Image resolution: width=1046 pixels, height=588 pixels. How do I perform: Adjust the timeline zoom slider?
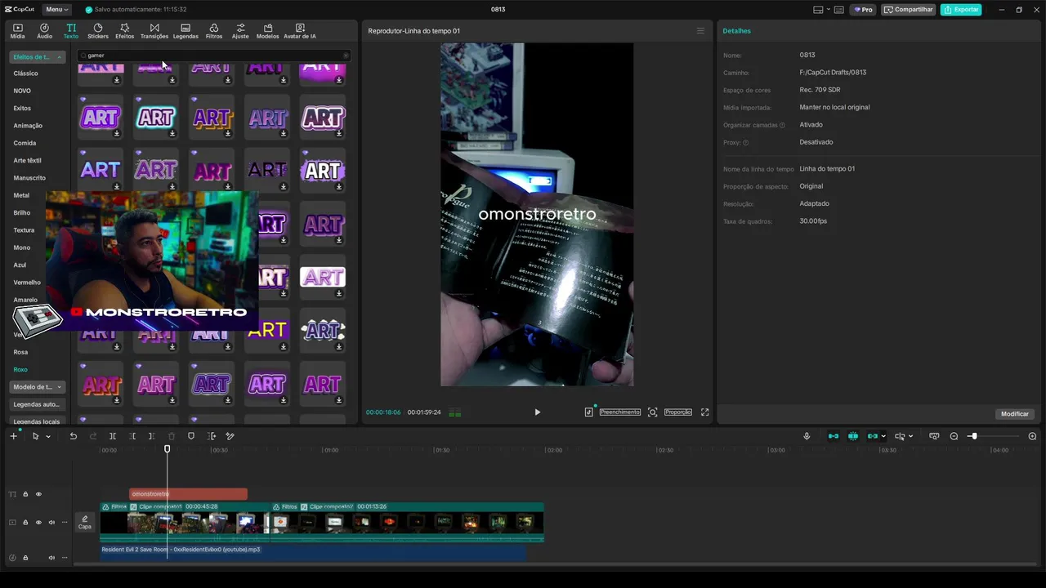click(x=973, y=436)
